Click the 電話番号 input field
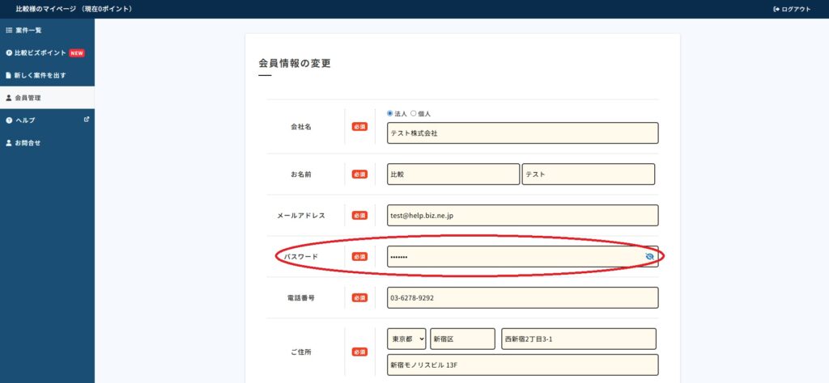This screenshot has height=383, width=829. coord(522,297)
